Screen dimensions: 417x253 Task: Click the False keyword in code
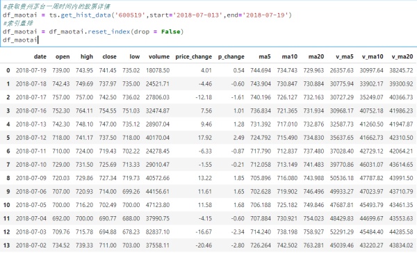(x=170, y=32)
